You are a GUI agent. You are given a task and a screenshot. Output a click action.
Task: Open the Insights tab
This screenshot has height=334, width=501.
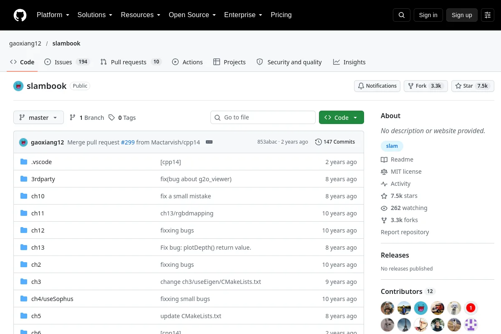coord(349,62)
